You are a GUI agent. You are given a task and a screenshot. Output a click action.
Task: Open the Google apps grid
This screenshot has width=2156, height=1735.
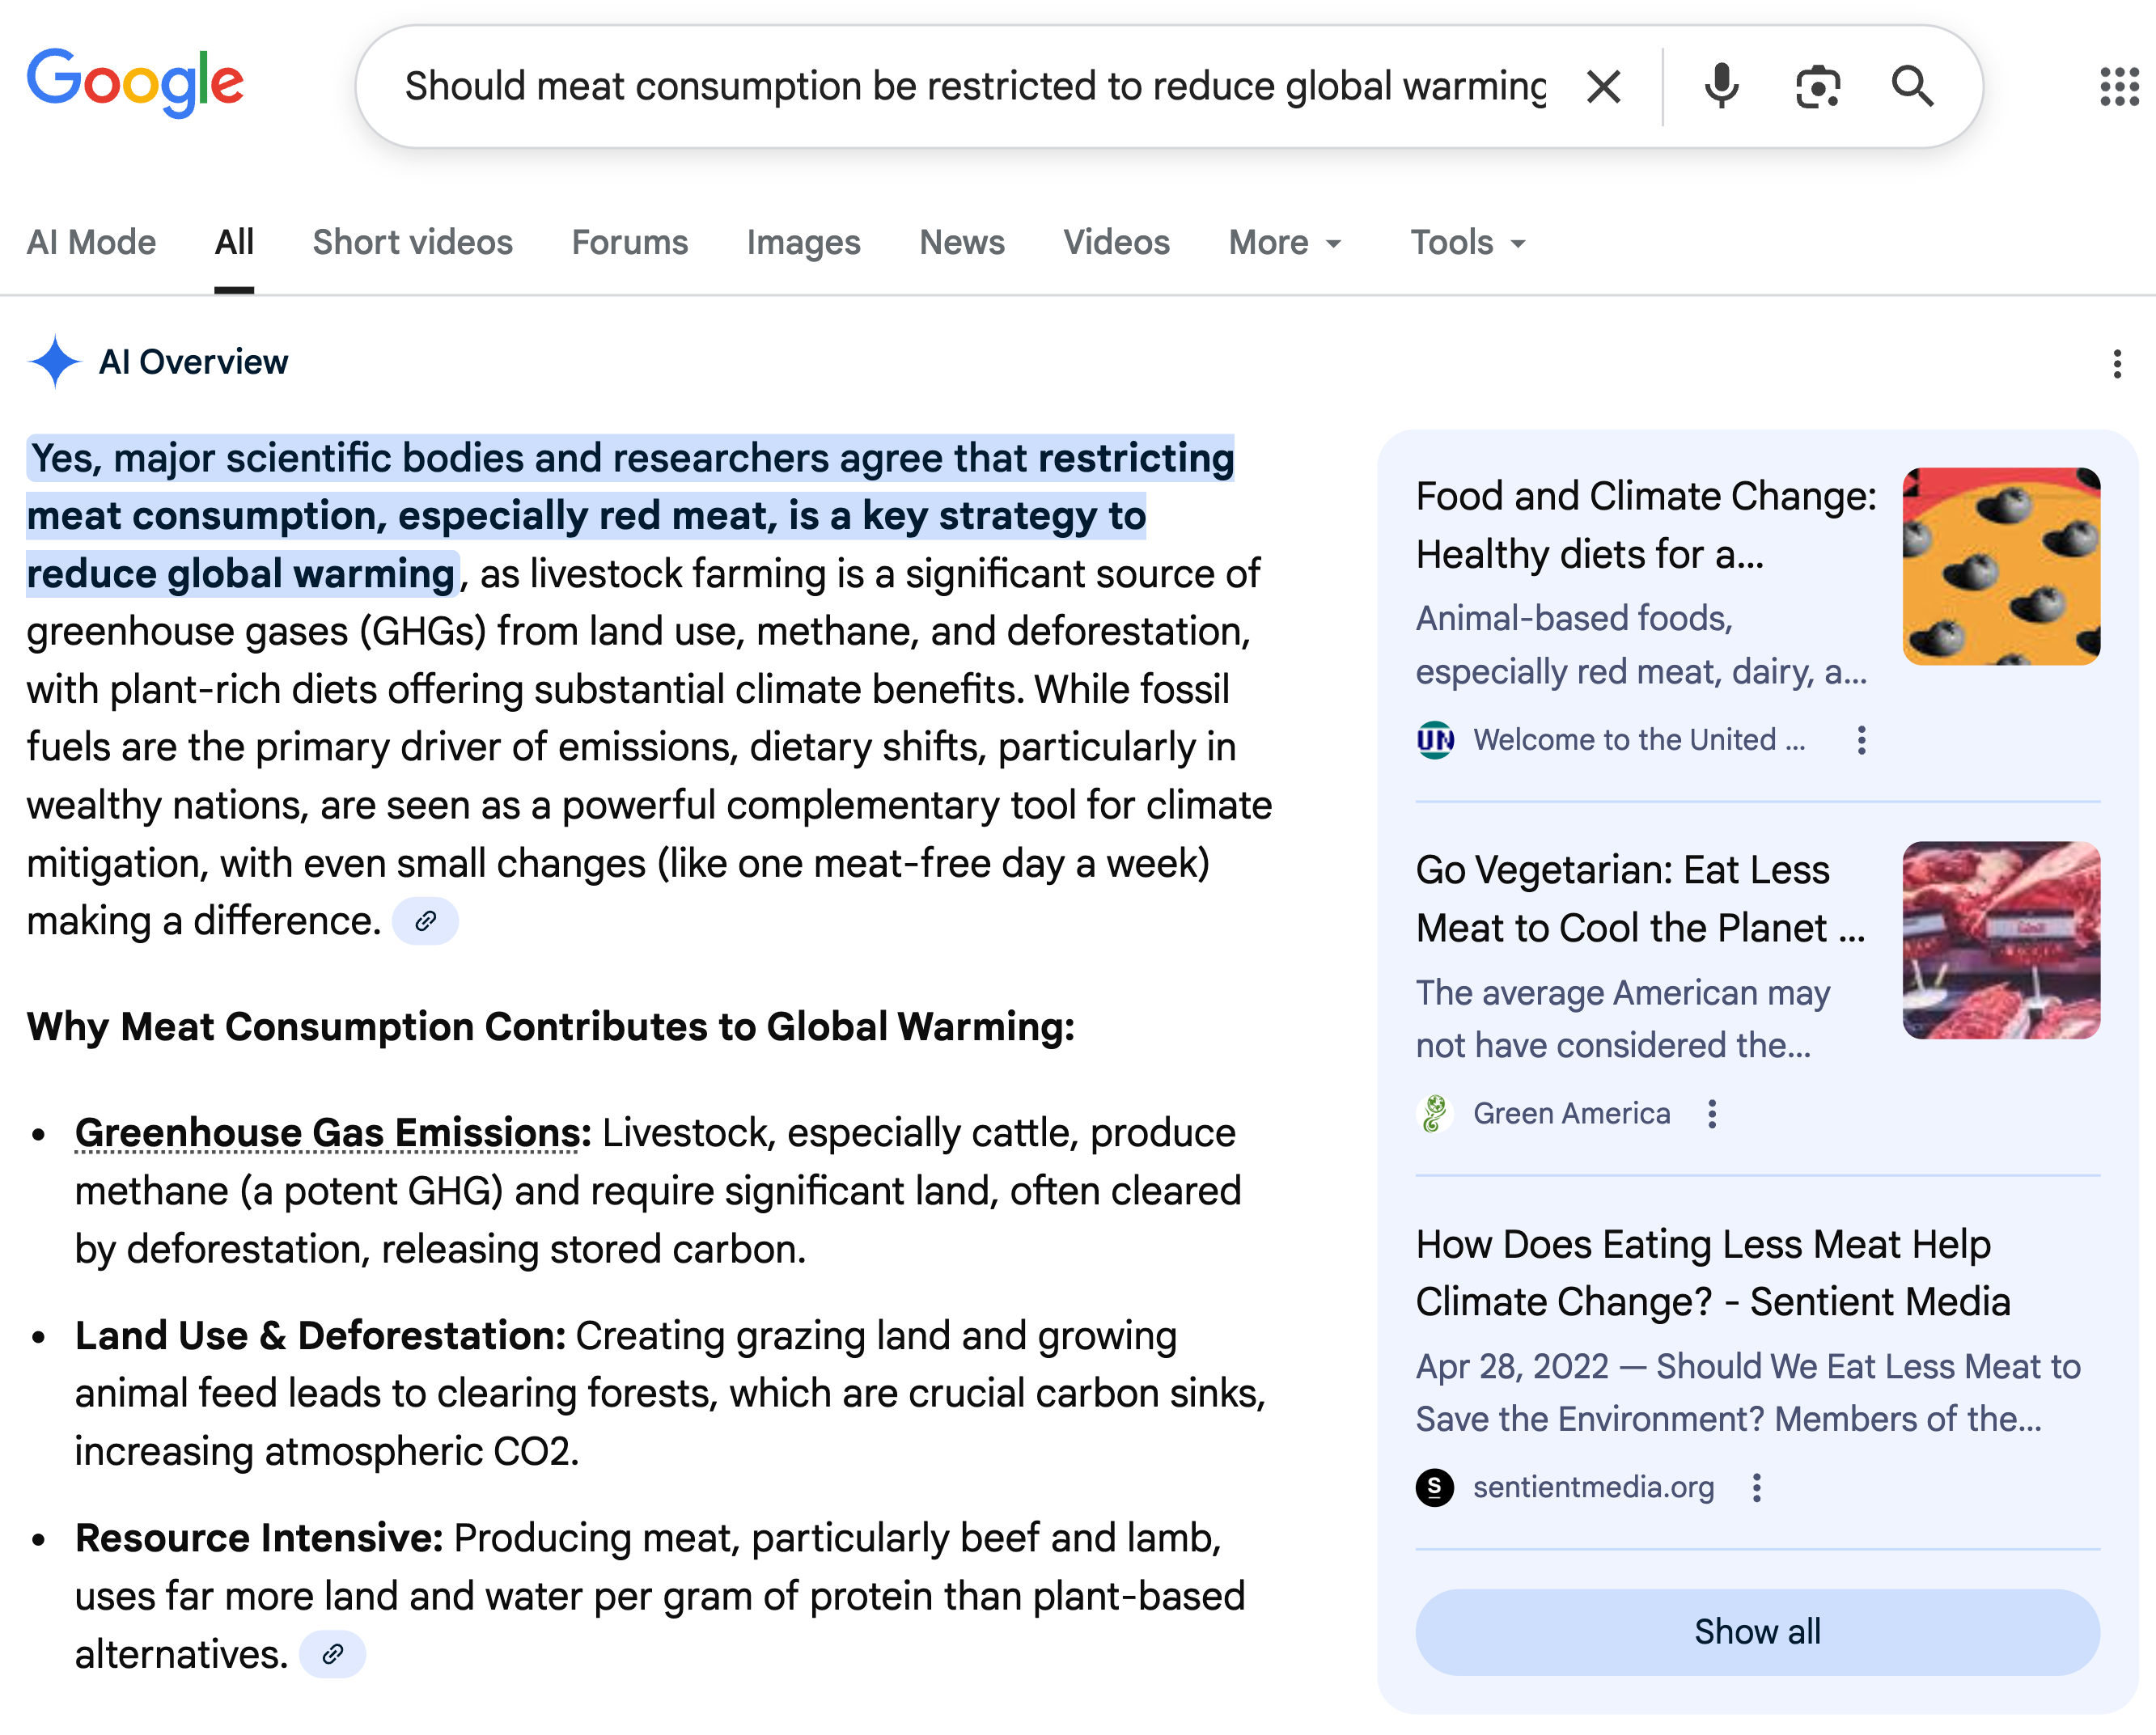(2119, 87)
